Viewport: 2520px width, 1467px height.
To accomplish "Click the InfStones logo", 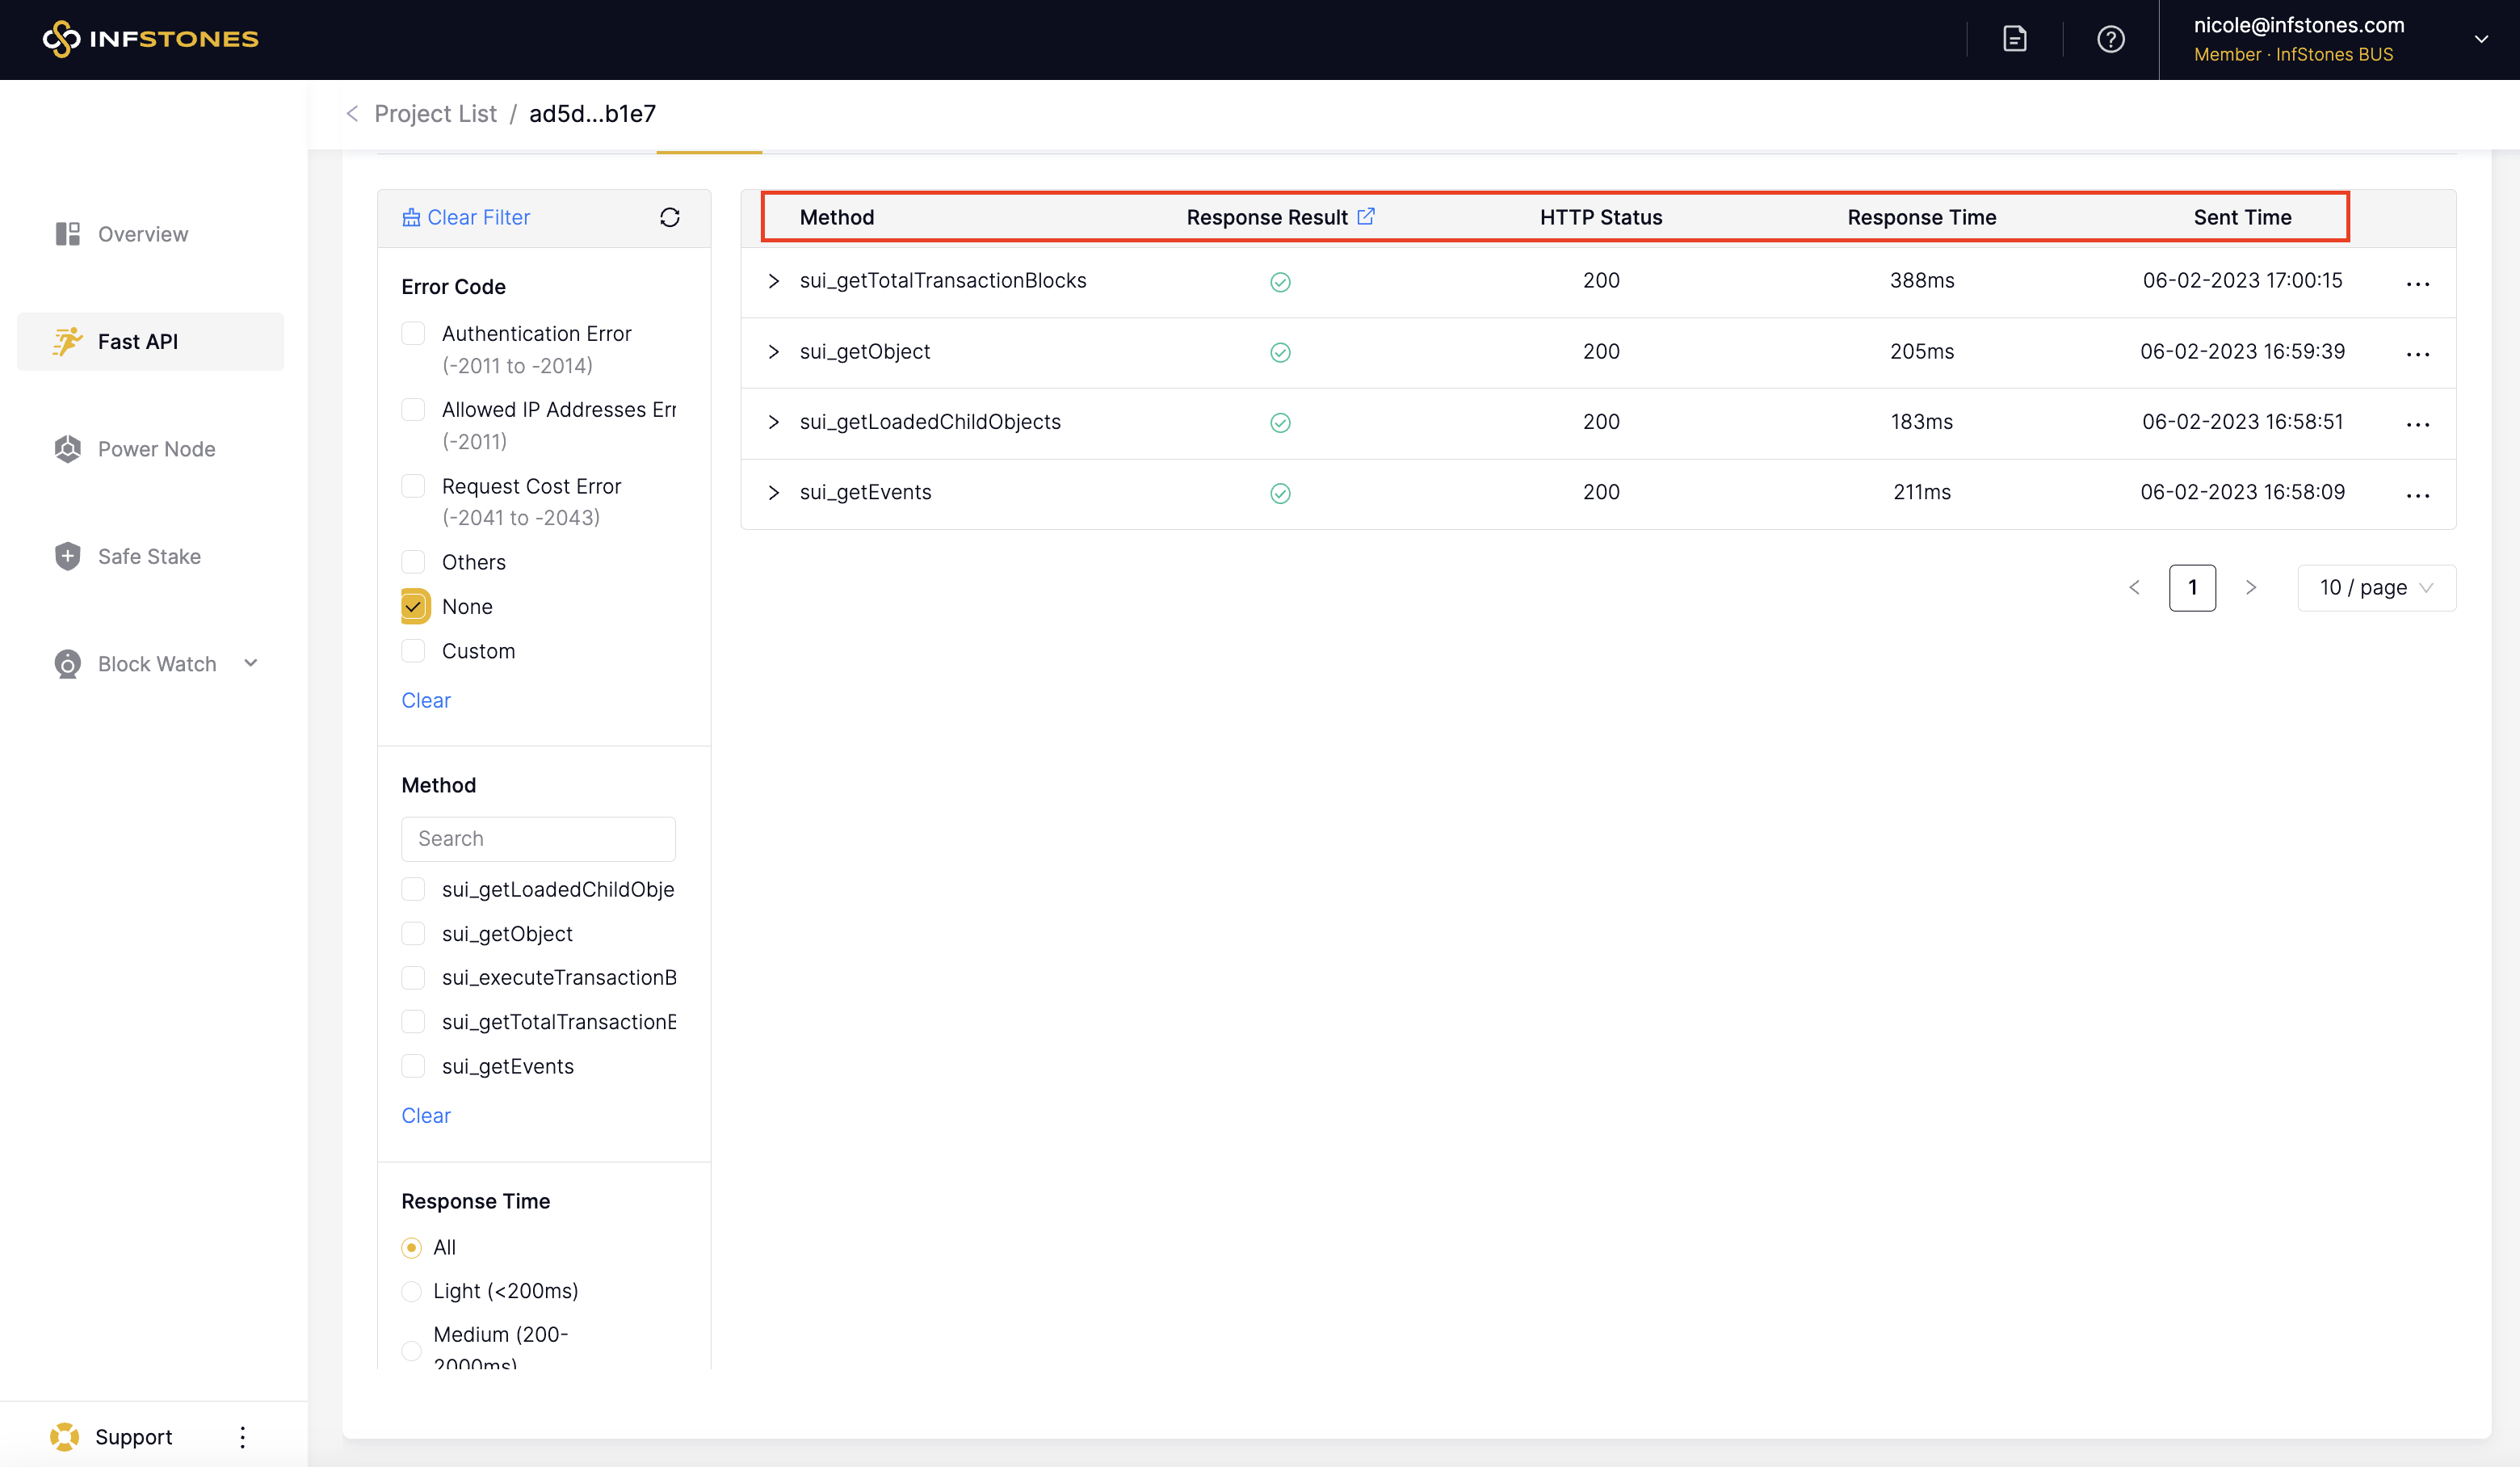I will pos(151,39).
